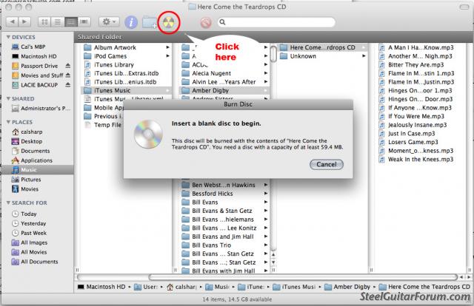Switch to Cover Flow view

click(x=84, y=23)
